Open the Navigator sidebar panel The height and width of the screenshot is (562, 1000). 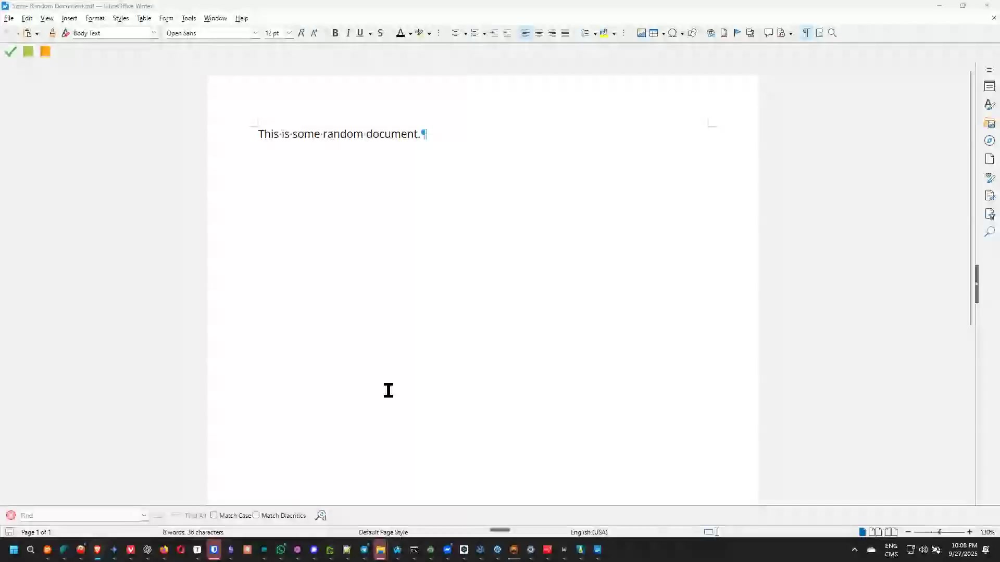pos(990,140)
